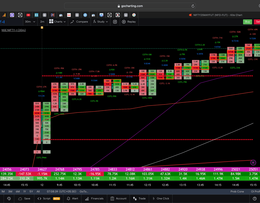The width and height of the screenshot is (260, 203).
Task: Click the GoTo... date link
Action: 84,191
